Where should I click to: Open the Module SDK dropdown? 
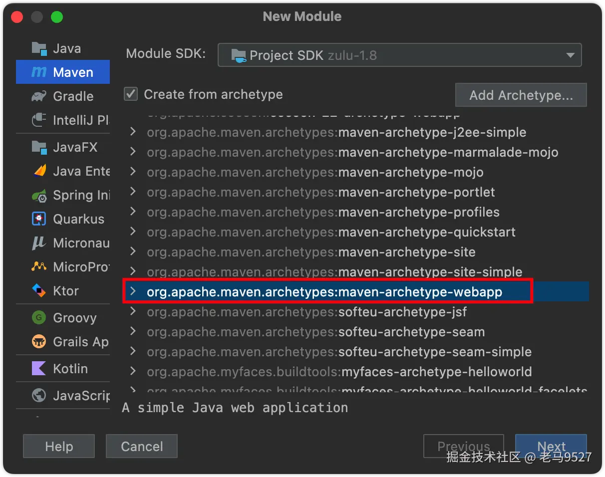click(x=400, y=55)
